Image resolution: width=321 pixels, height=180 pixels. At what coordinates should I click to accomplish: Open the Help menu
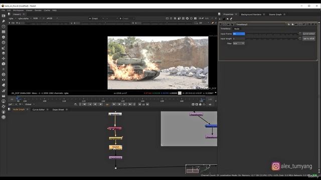(x=54, y=10)
